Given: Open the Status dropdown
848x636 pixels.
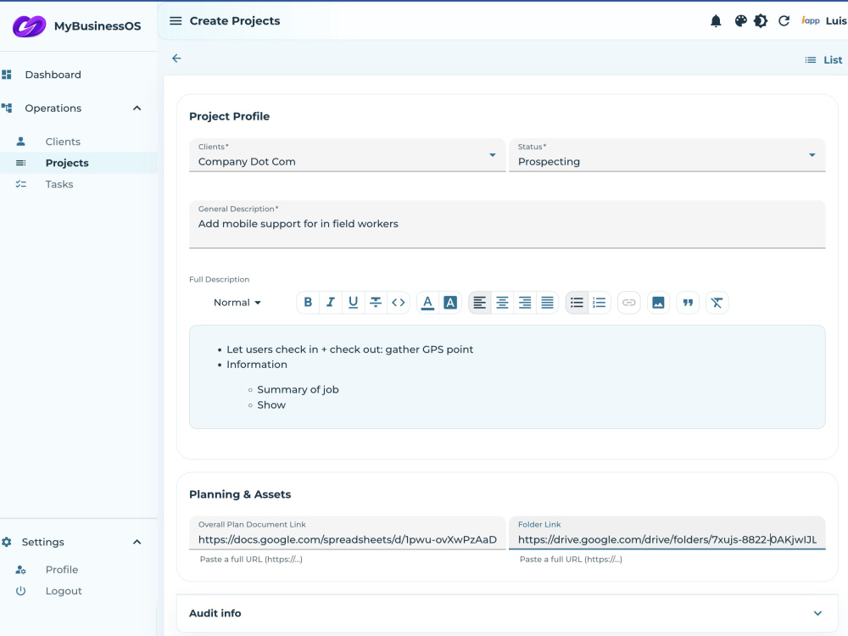Looking at the screenshot, I should 667,155.
